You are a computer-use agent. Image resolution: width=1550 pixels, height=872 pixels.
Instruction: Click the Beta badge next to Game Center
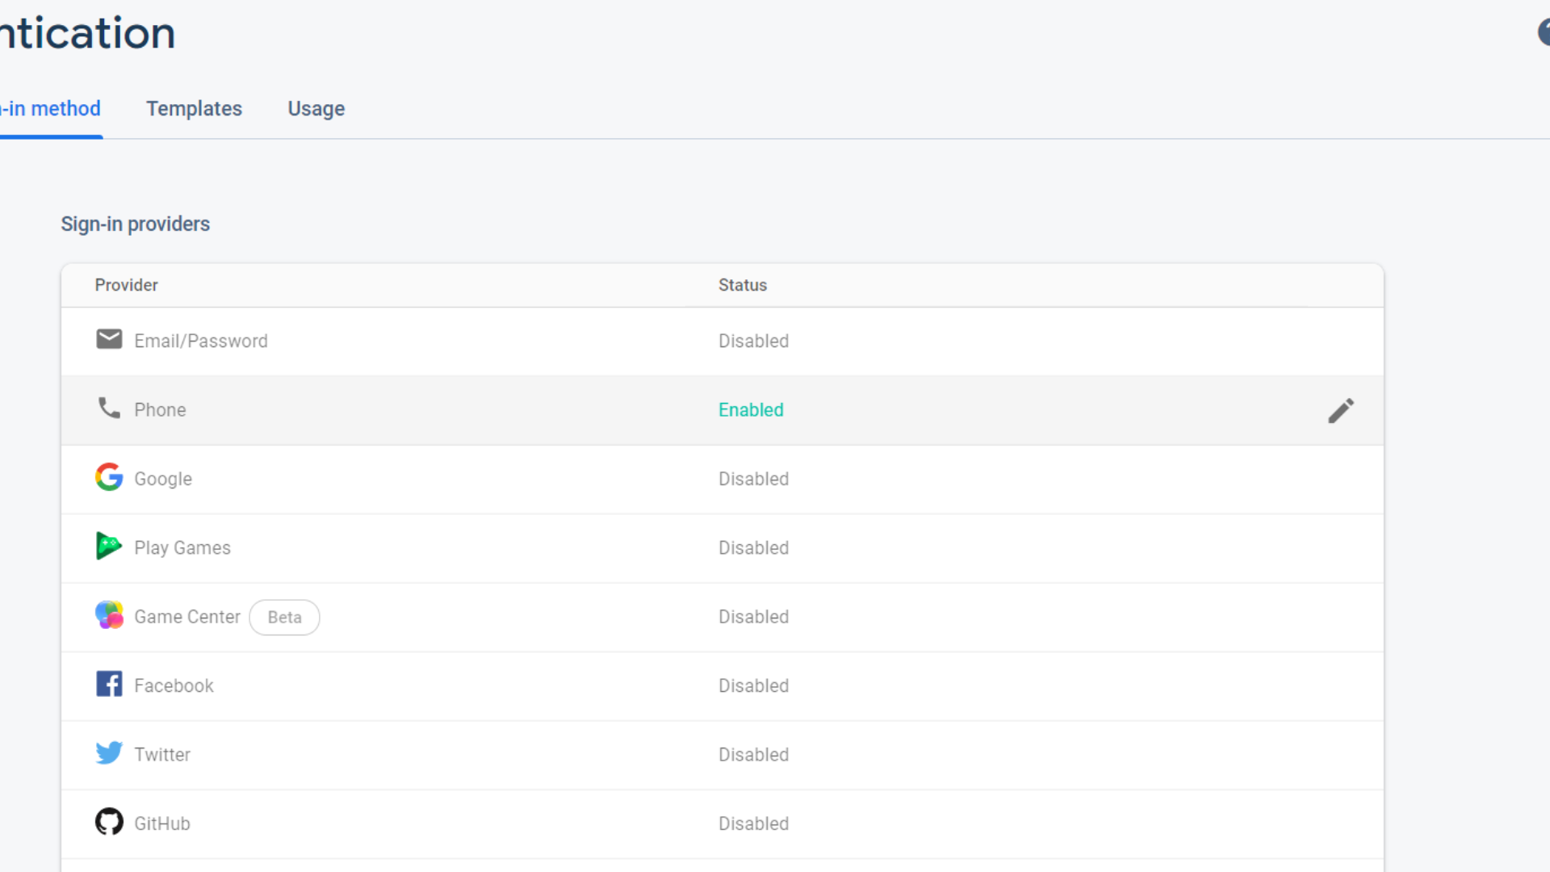(284, 618)
